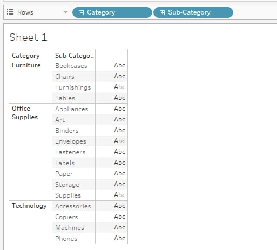Click the Abc mark in Supplies row
277x250 pixels.
click(119, 195)
